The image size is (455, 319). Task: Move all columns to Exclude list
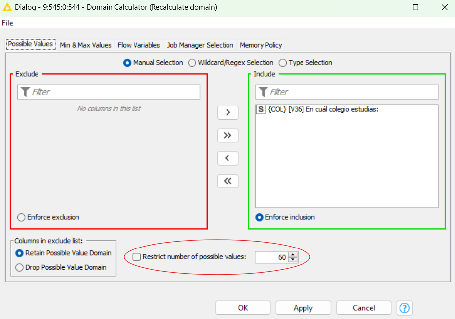[228, 181]
